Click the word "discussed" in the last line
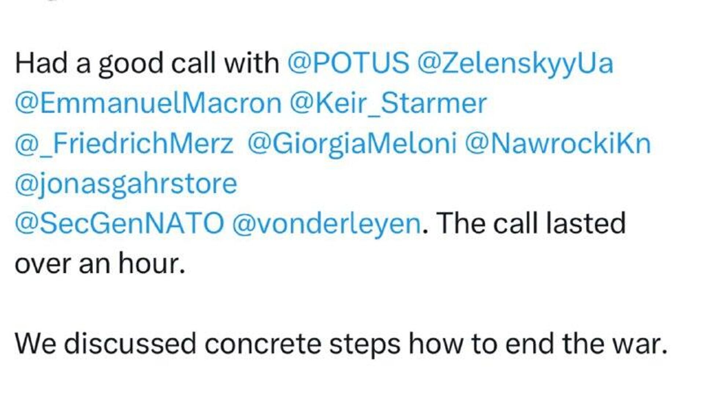The image size is (704, 396). click(130, 344)
